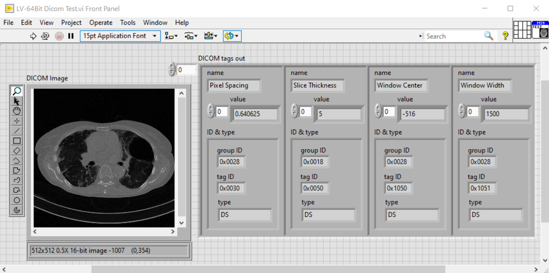This screenshot has width=549, height=273.
Task: Click the DICOM image scroll right arrow
Action: point(173,231)
